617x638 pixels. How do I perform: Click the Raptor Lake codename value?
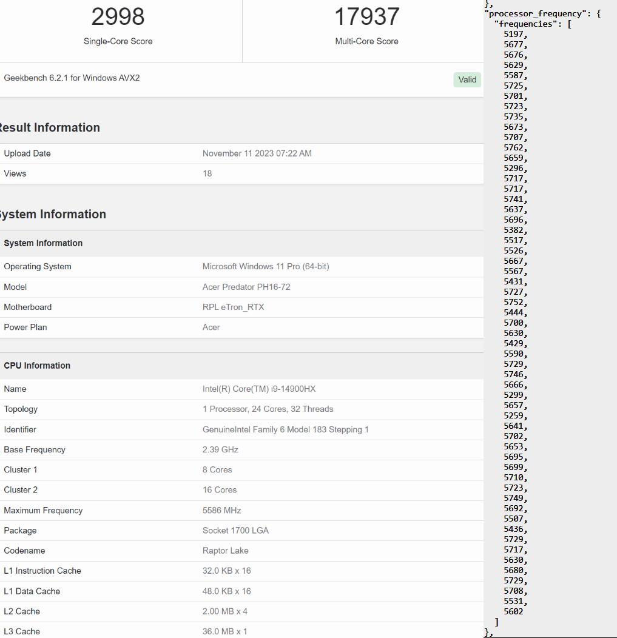coord(225,551)
